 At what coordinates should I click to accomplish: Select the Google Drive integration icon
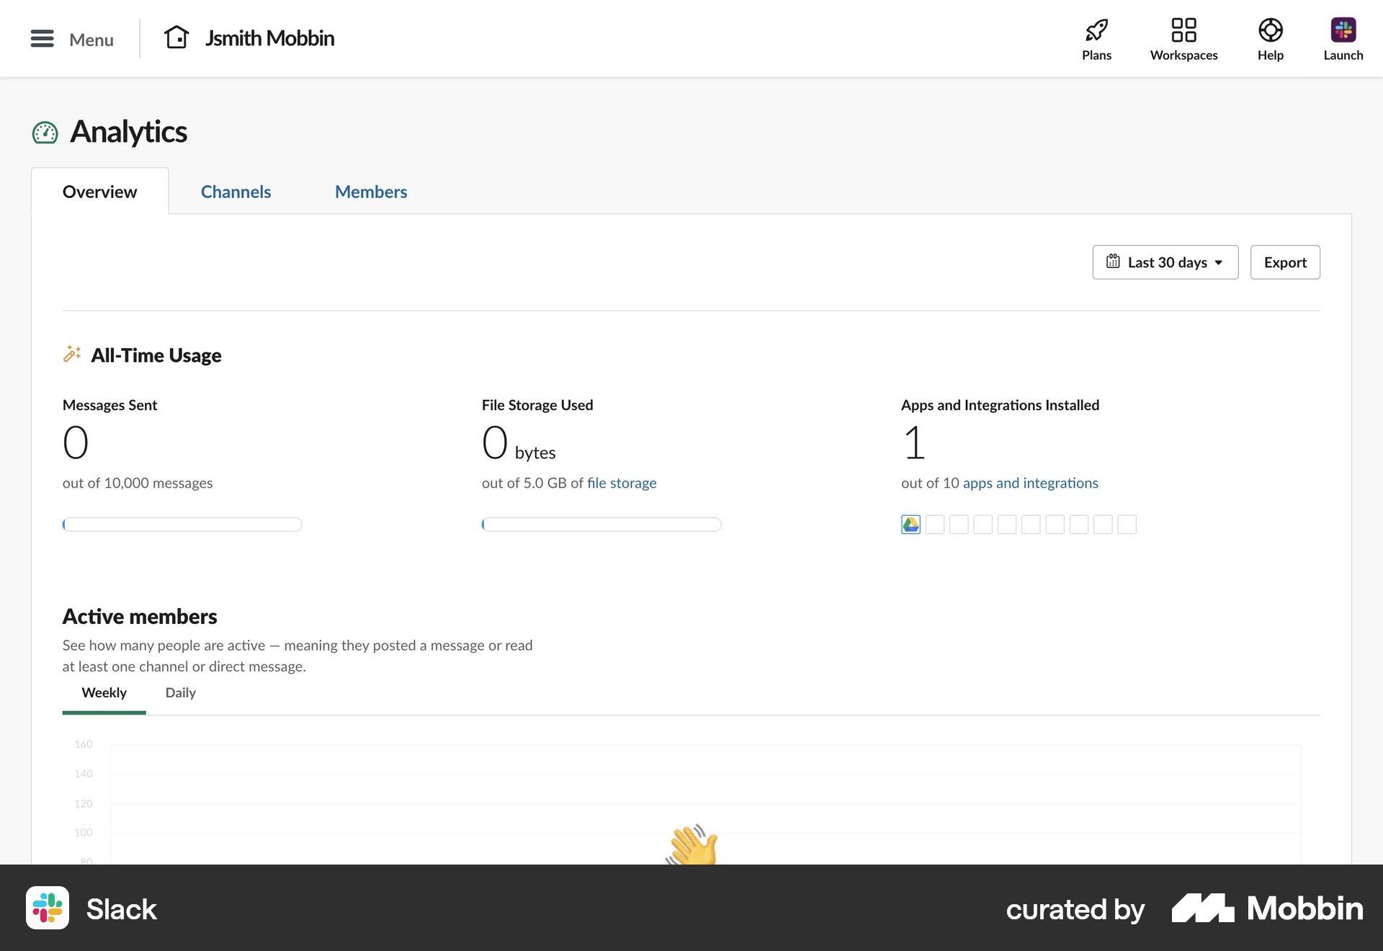pos(910,524)
